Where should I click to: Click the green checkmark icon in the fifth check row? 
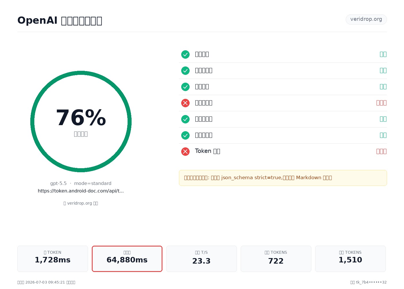coord(185,119)
